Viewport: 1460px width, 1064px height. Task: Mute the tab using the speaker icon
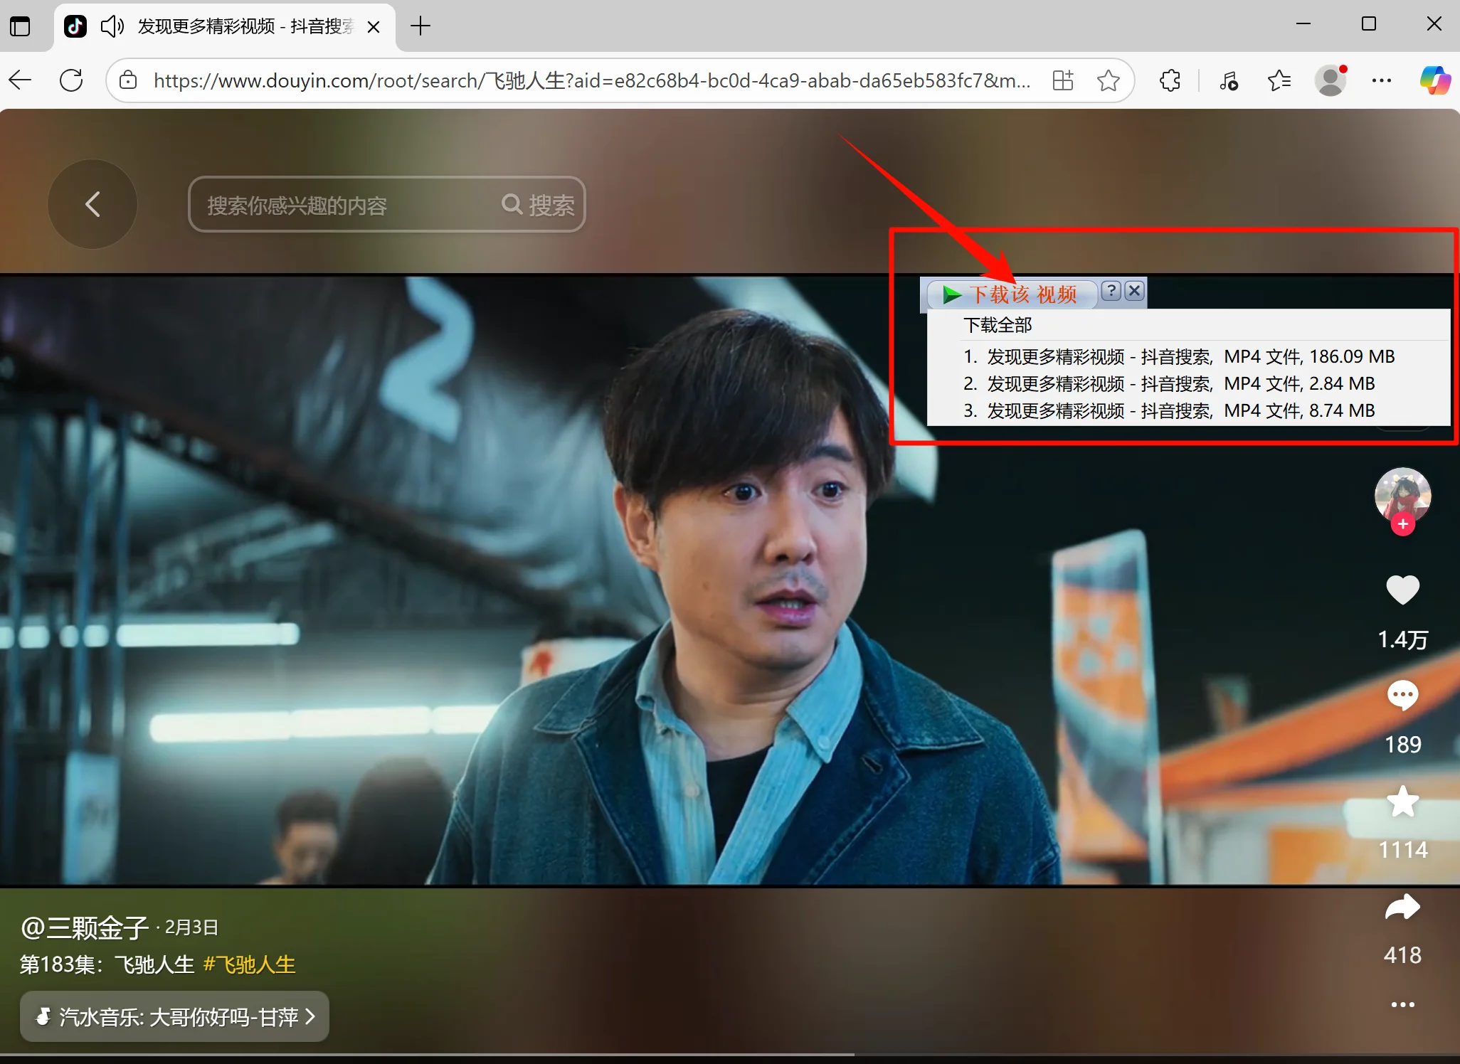[x=112, y=26]
